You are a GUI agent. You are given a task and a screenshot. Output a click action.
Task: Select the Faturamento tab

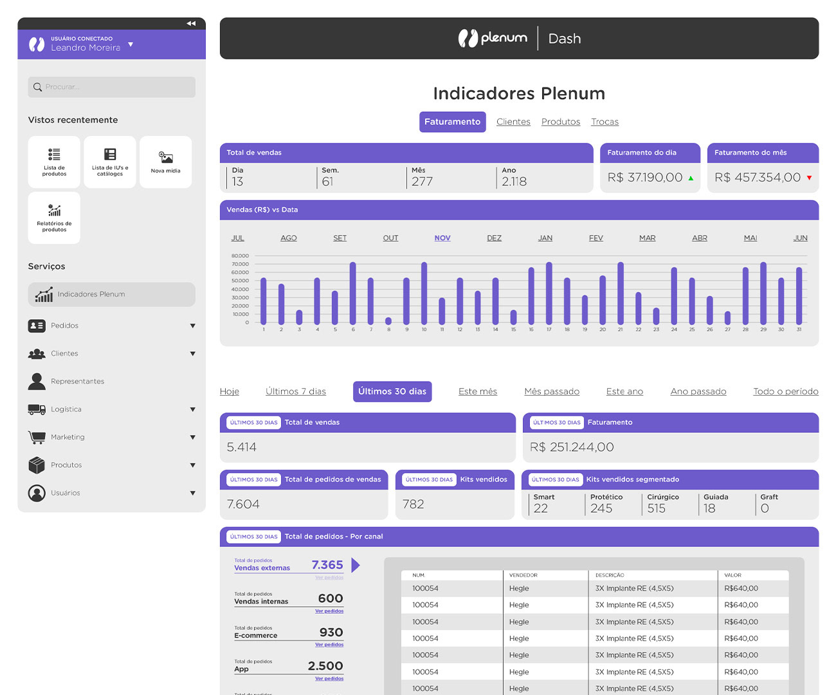click(x=452, y=122)
